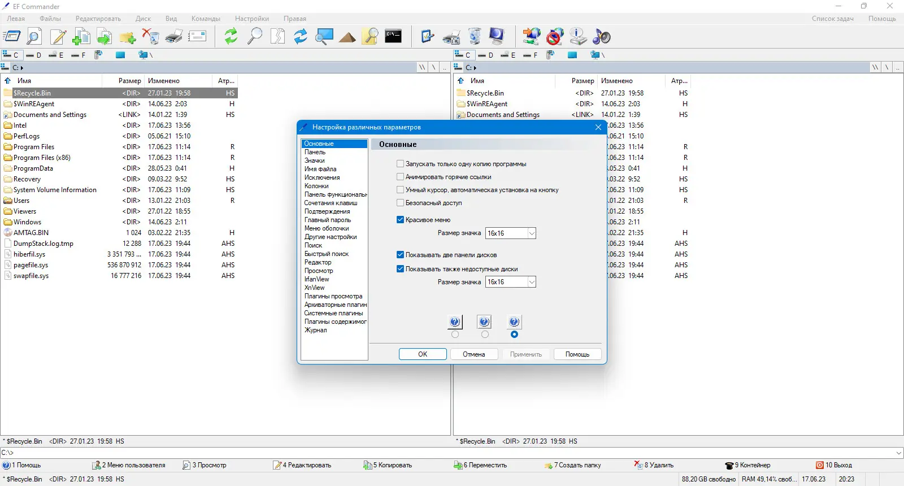Image resolution: width=904 pixels, height=486 pixels.
Task: Click the network connect icon with orange arrow
Action: point(532,37)
